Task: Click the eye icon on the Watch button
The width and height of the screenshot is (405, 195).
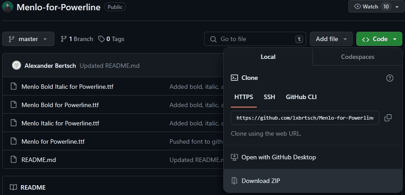Action: [358, 6]
